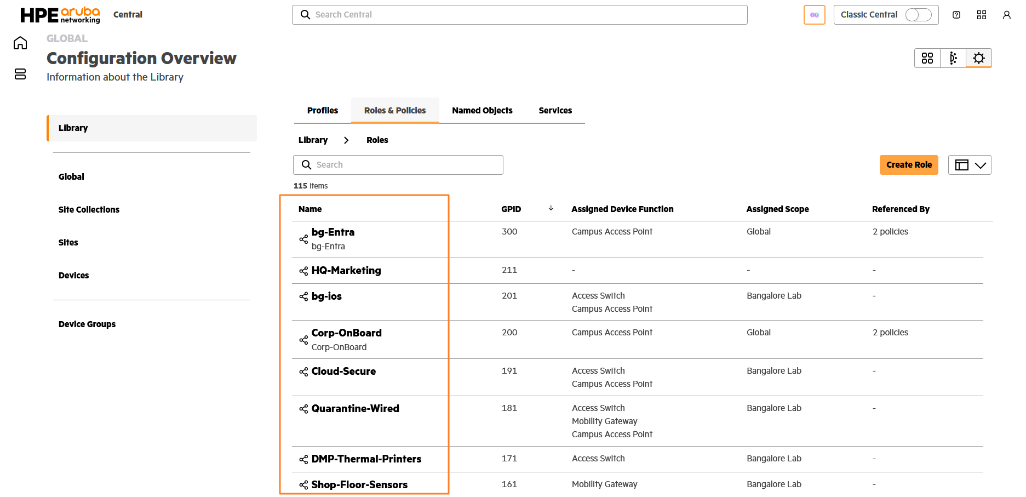Open the DMP-Thermal-Printers role
1026x497 pixels.
coord(366,459)
